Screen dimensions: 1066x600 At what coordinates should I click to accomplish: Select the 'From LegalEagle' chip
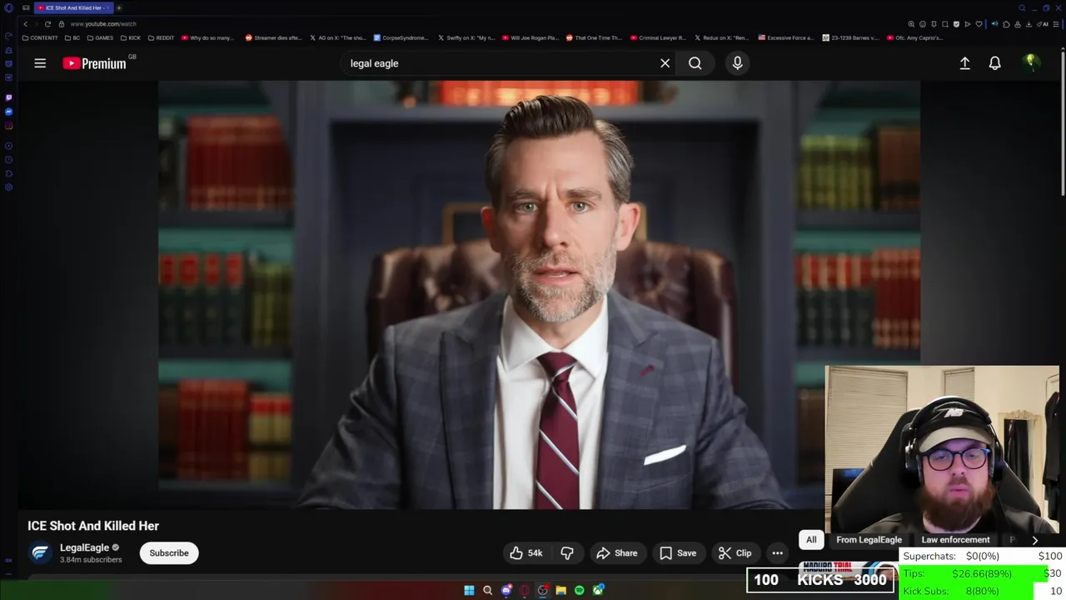coord(869,539)
